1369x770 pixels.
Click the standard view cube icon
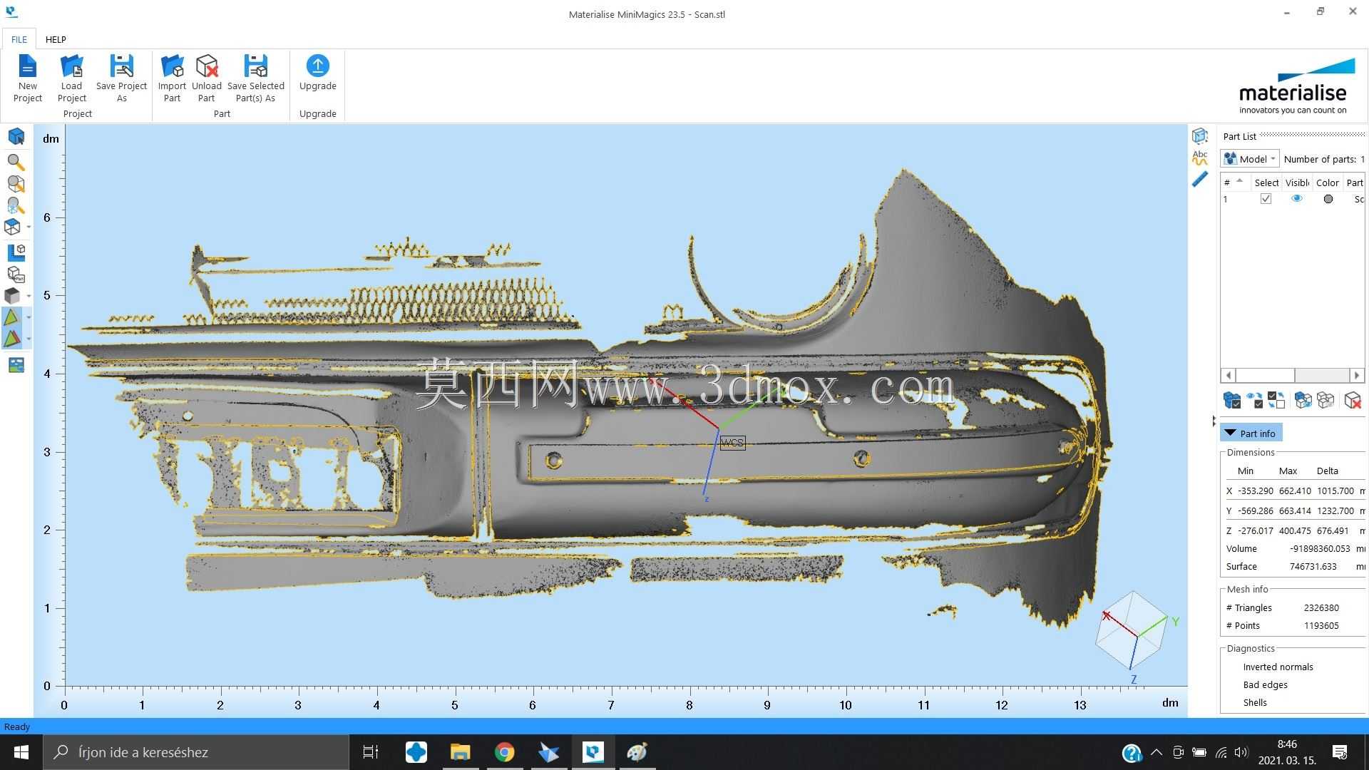click(x=13, y=227)
